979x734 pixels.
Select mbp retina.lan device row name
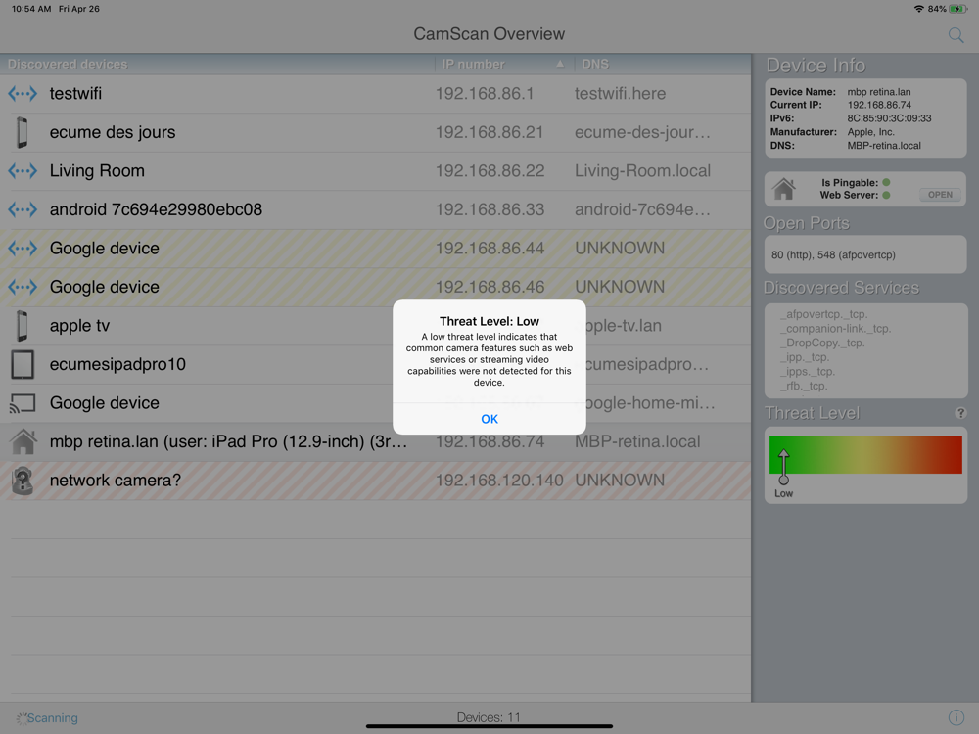pyautogui.click(x=228, y=442)
